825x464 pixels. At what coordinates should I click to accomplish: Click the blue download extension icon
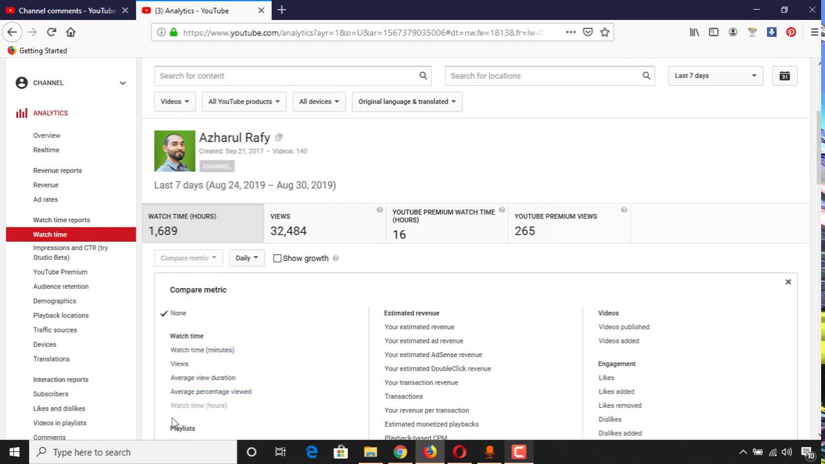772,32
